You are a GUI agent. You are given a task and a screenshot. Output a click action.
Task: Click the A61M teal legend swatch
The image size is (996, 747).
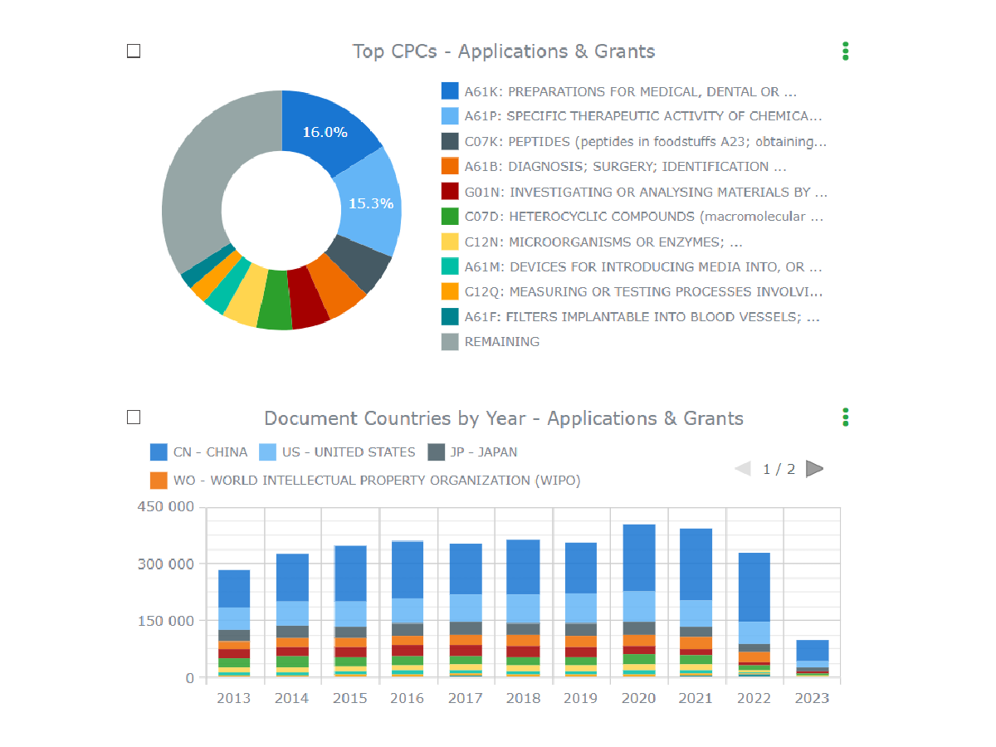[x=450, y=266]
